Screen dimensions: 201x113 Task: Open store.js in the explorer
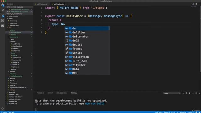(x=12, y=90)
